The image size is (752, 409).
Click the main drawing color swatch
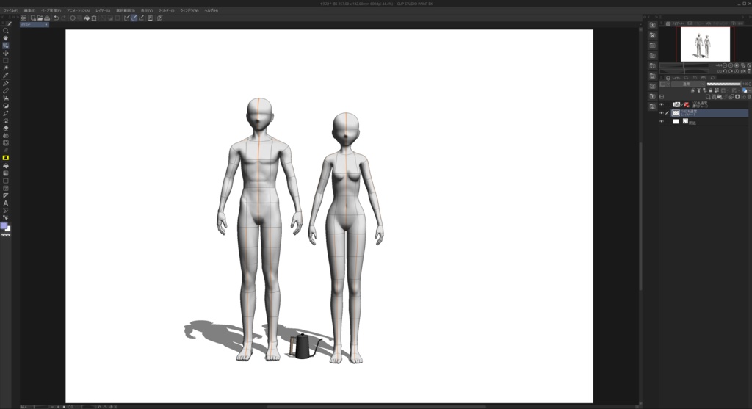coord(4,226)
